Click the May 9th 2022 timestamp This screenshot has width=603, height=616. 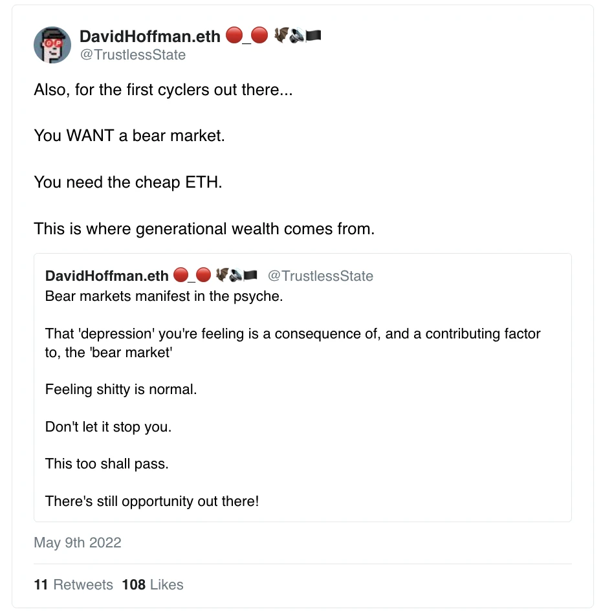(78, 542)
